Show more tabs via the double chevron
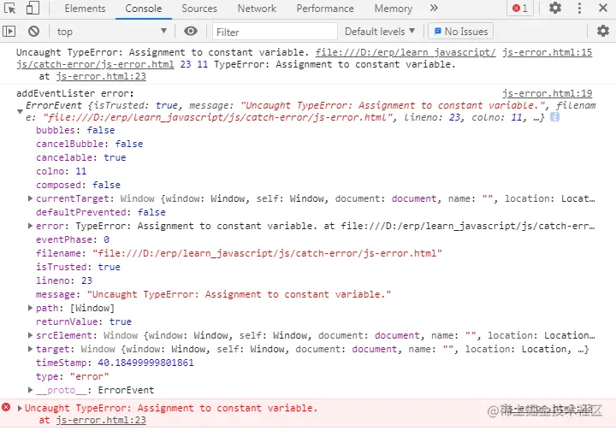The image size is (616, 431). (x=434, y=8)
